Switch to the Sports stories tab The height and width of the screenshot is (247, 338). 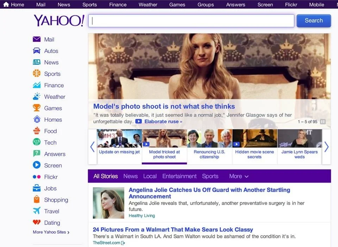[210, 176]
